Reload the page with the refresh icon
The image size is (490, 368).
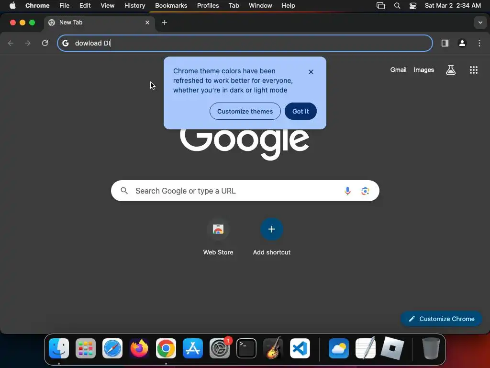tap(45, 43)
